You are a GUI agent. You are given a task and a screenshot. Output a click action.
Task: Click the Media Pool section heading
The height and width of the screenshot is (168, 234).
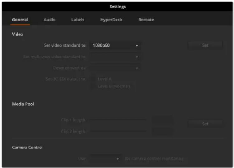click(x=23, y=104)
